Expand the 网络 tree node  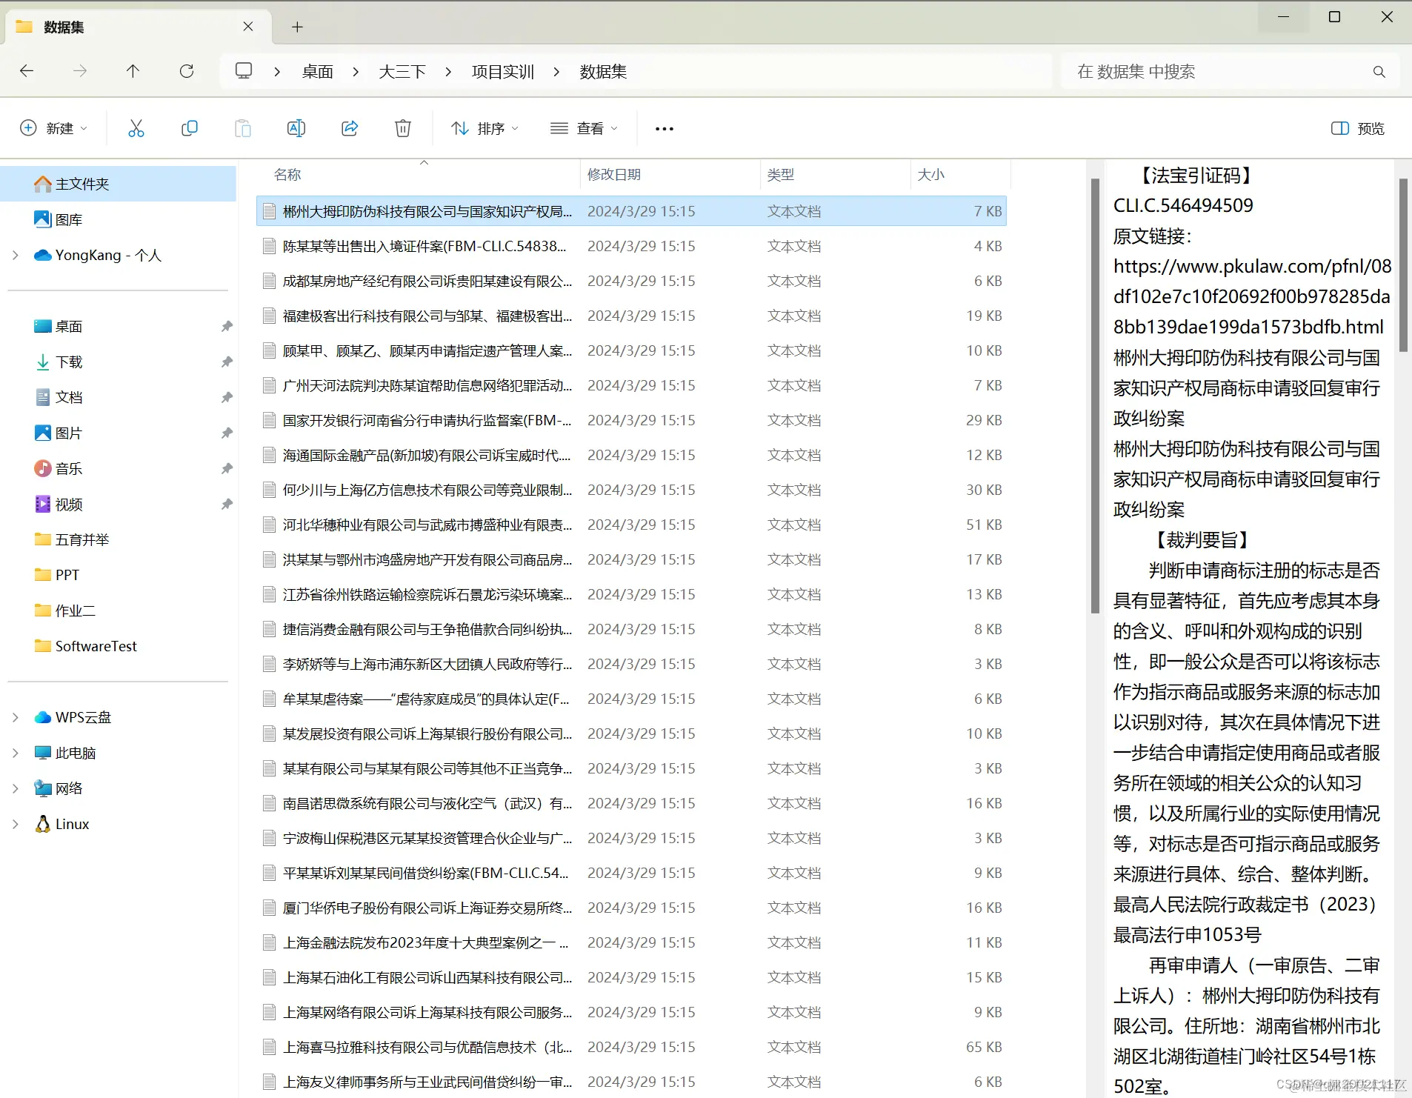coord(16,788)
